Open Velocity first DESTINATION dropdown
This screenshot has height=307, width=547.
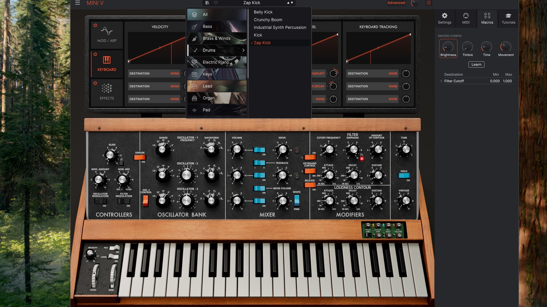[x=154, y=73]
